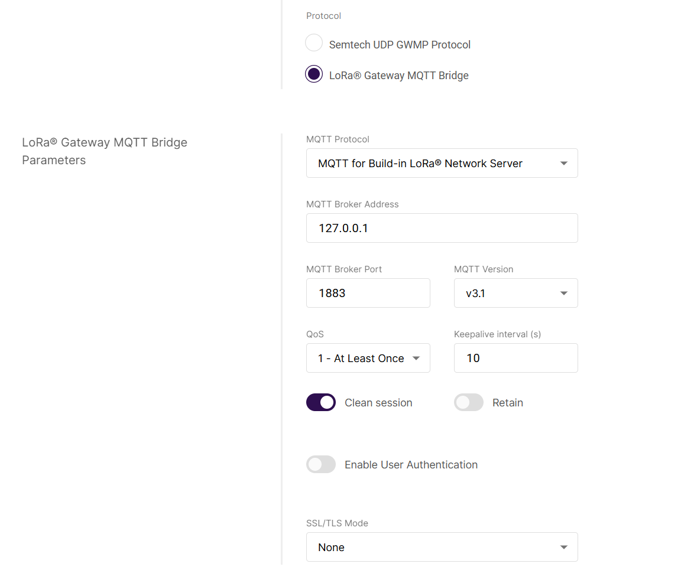Open the MQTT Protocol selection box
This screenshot has height=570, width=681.
click(432, 164)
